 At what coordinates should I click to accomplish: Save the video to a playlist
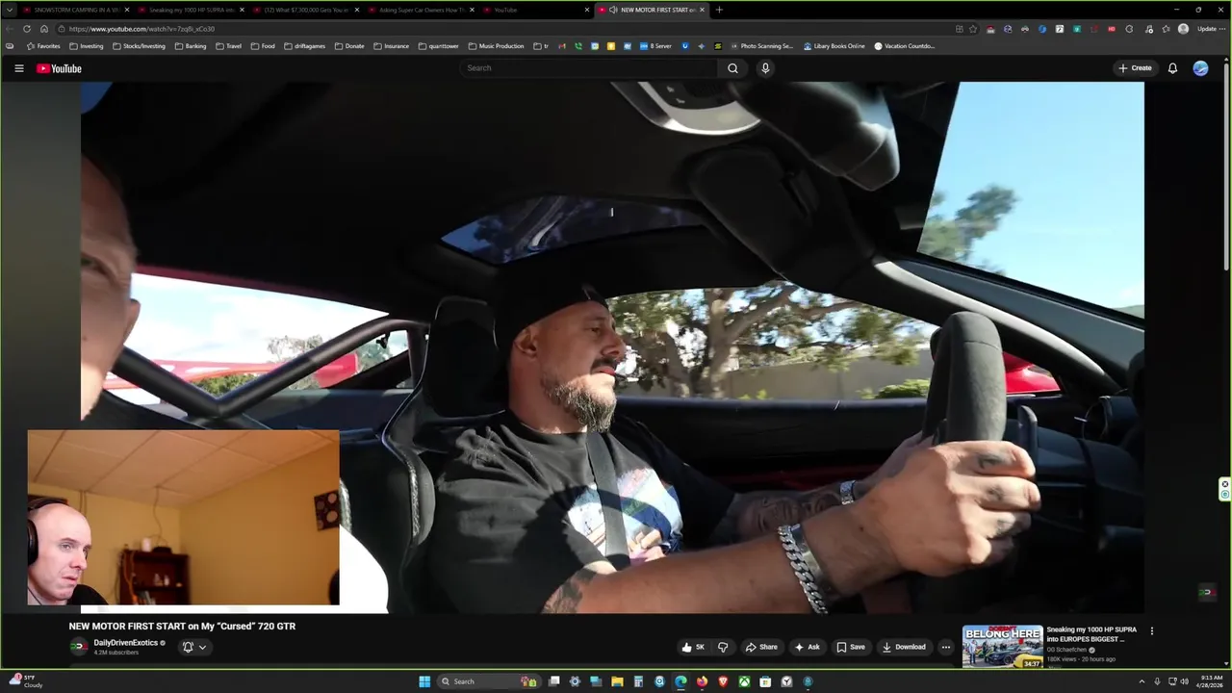pyautogui.click(x=851, y=647)
